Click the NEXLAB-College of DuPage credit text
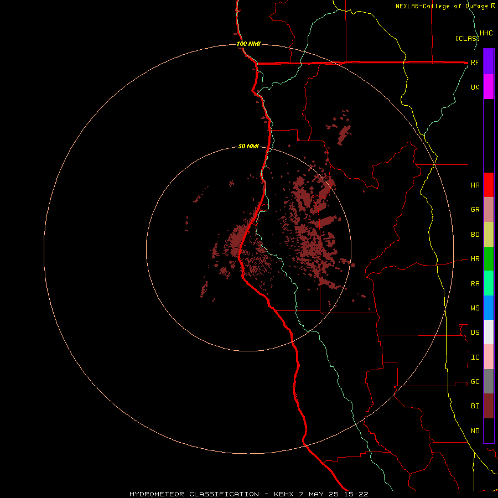Image resolution: width=498 pixels, height=498 pixels. 442,6
